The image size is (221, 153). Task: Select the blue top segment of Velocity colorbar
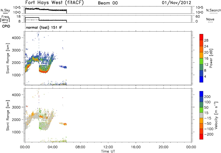[201, 94]
